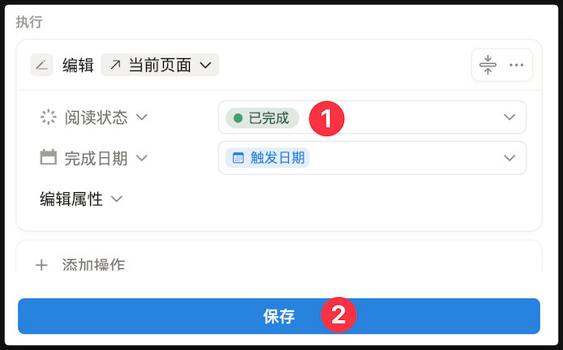Click the calendar icon beside 完成日期
Screen dimensions: 563x350
49,158
